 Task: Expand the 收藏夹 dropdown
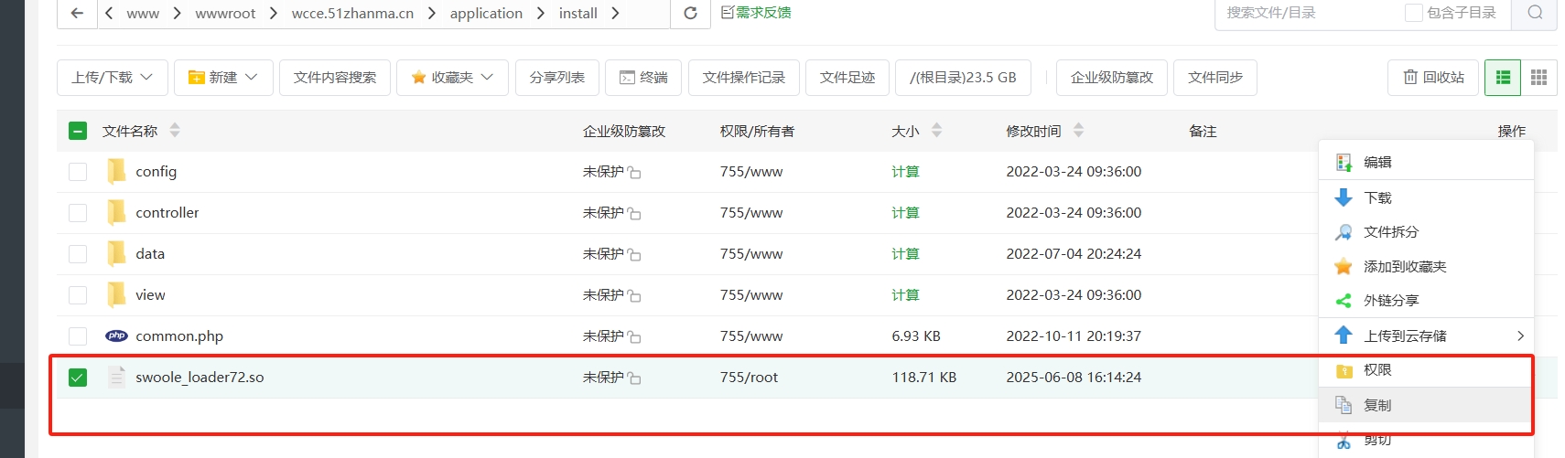click(x=451, y=78)
